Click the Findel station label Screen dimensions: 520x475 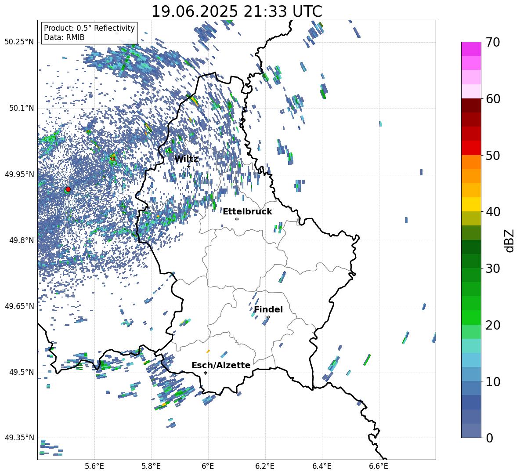(268, 309)
